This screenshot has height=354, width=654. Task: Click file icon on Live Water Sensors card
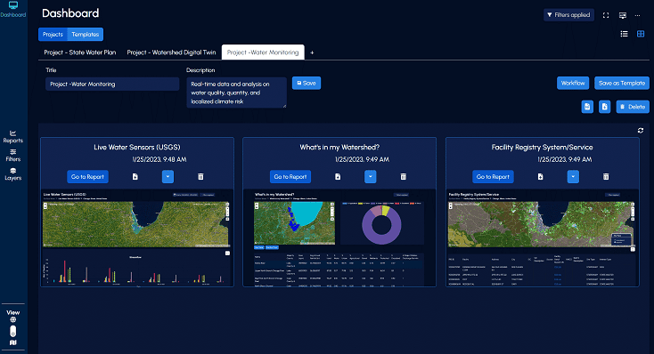[x=135, y=177]
